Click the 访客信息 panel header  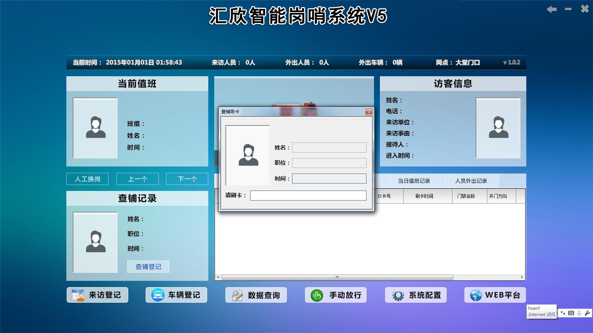(453, 84)
